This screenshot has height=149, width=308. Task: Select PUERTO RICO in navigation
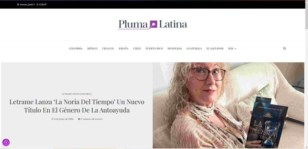click(154, 49)
